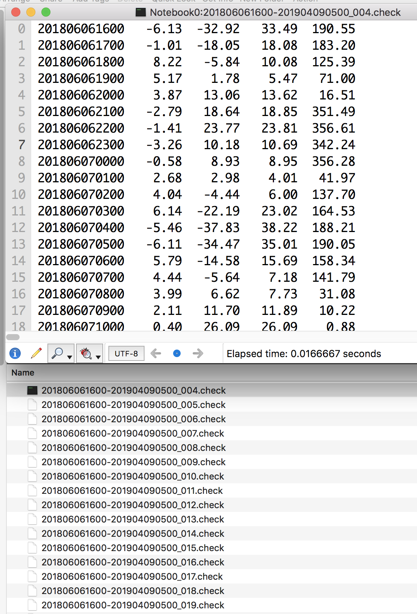
Task: Click file icon of _016.check
Action: (x=33, y=562)
